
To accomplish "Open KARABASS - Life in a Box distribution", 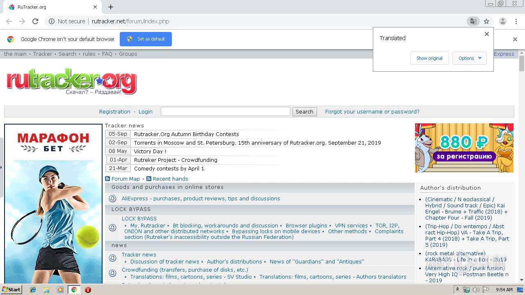I will click(466, 256).
